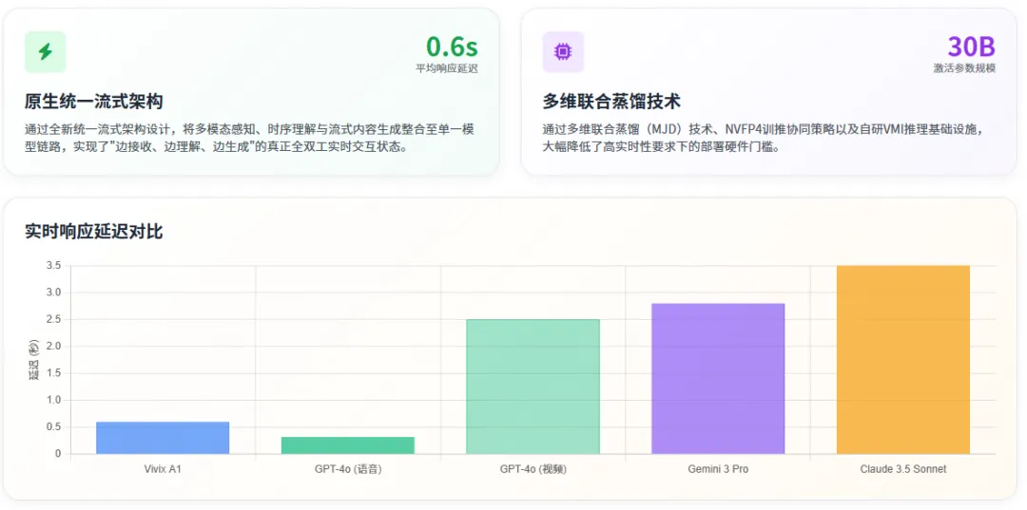
Task: Click the Gemini 3 Pro axis label
Action: tap(718, 469)
